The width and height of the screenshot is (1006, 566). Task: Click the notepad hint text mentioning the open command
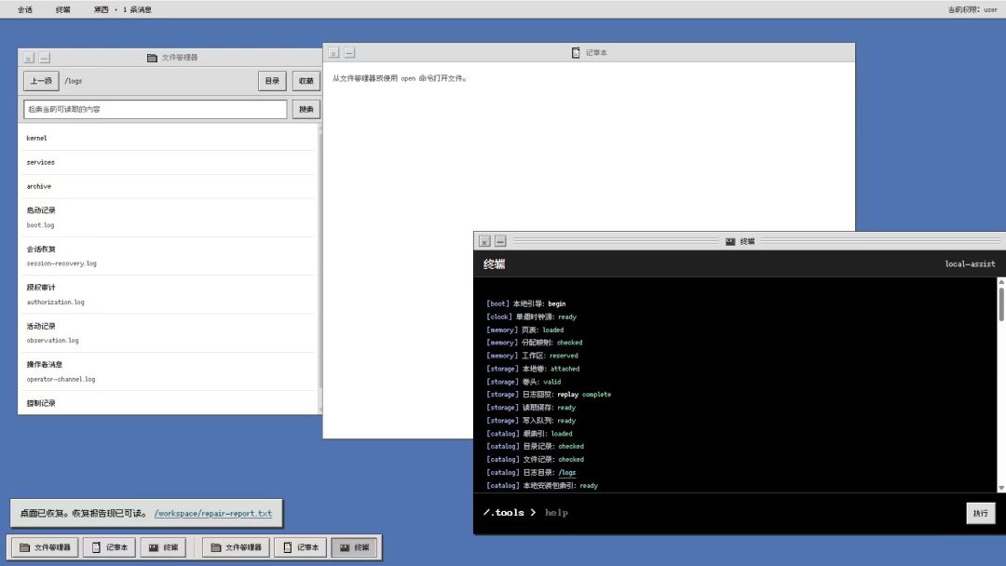pyautogui.click(x=401, y=78)
